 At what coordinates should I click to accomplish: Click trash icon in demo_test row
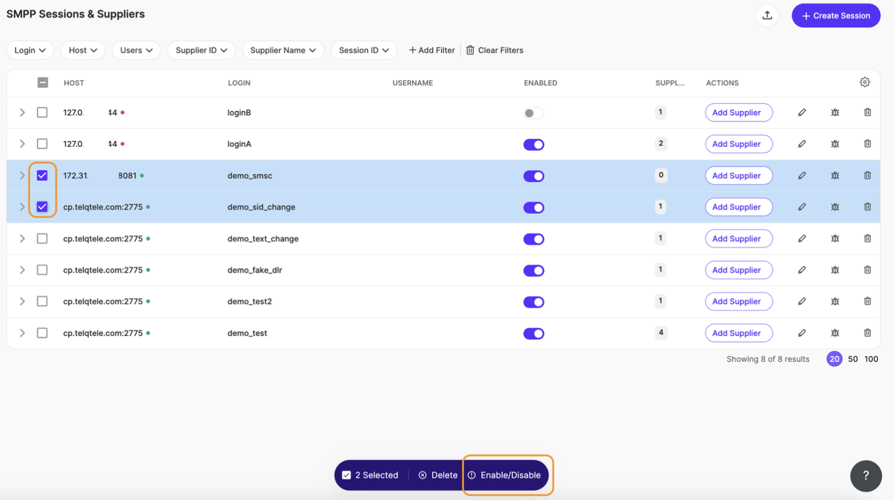[x=867, y=333]
